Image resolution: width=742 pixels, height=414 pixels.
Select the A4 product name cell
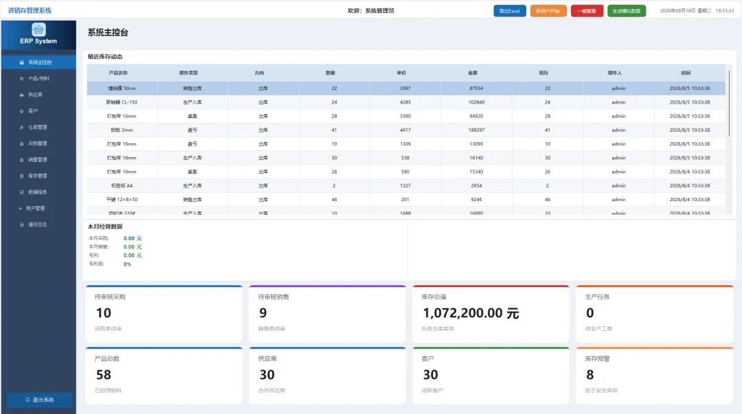(122, 185)
